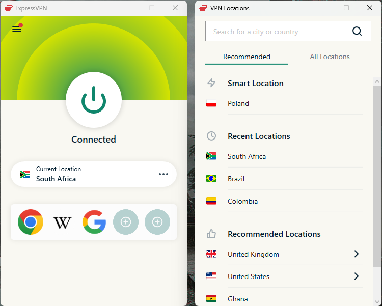
Task: Open the Google shortcut
Action: 94,222
